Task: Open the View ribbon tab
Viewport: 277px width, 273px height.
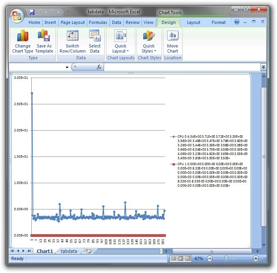Action: (x=148, y=22)
